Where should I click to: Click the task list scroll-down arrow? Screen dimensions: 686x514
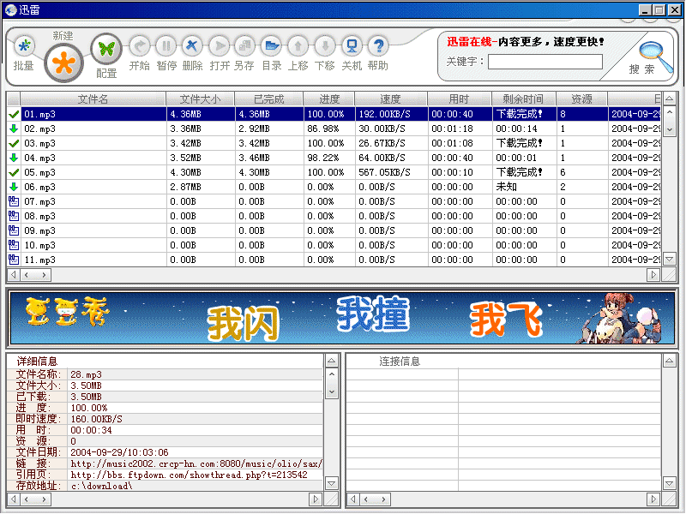670,260
